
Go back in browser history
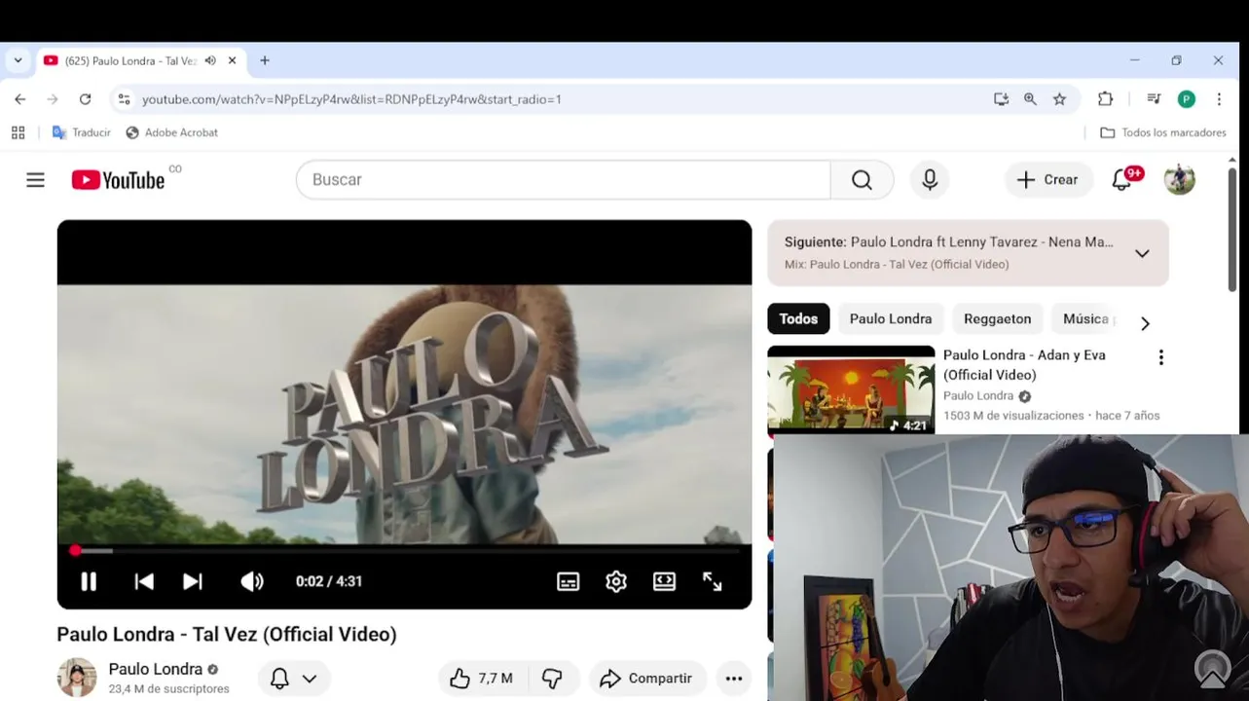coord(20,99)
